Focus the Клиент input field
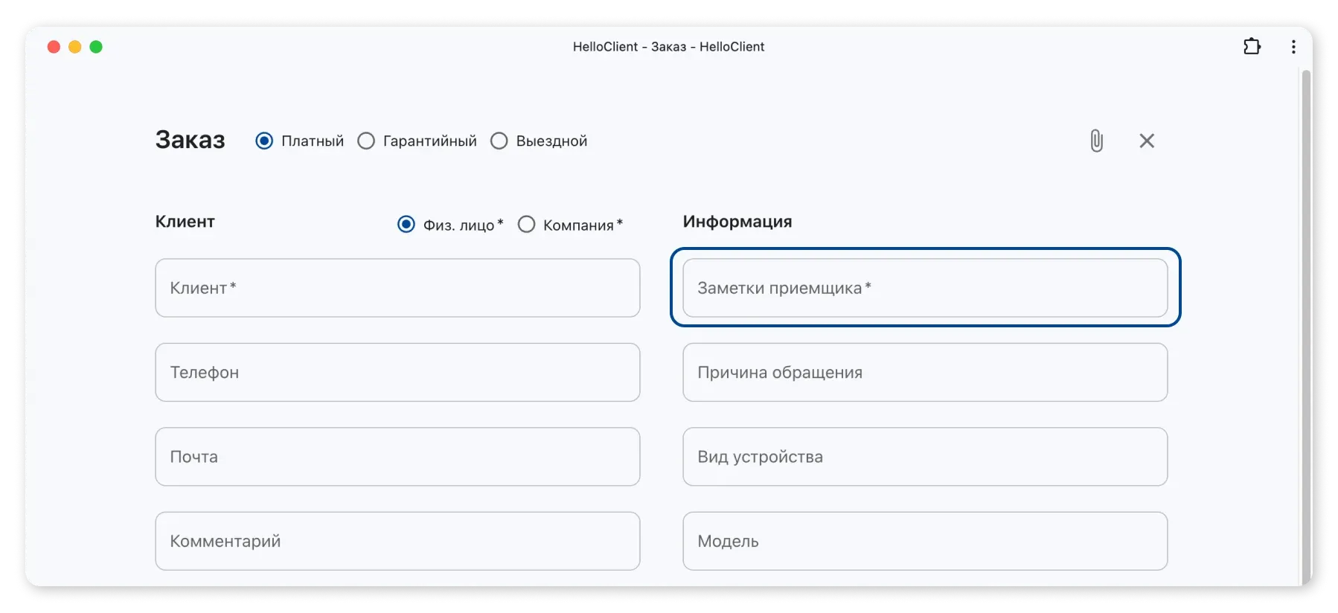The width and height of the screenshot is (1338, 613). pos(397,288)
